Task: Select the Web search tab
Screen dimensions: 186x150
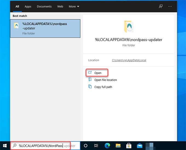Action: pos(60,7)
